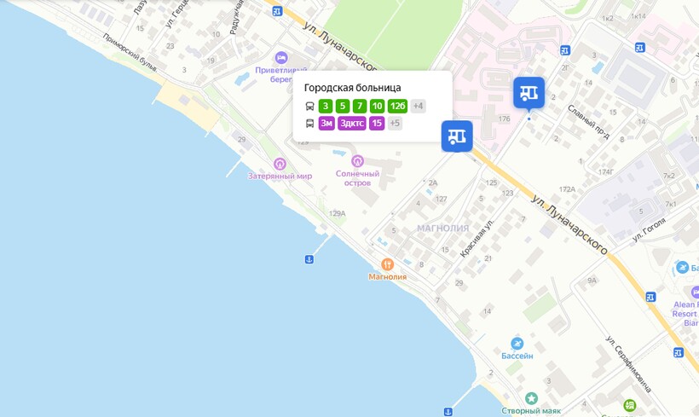Open the Приветливый берег hotel icon
The width and height of the screenshot is (699, 417).
281,57
